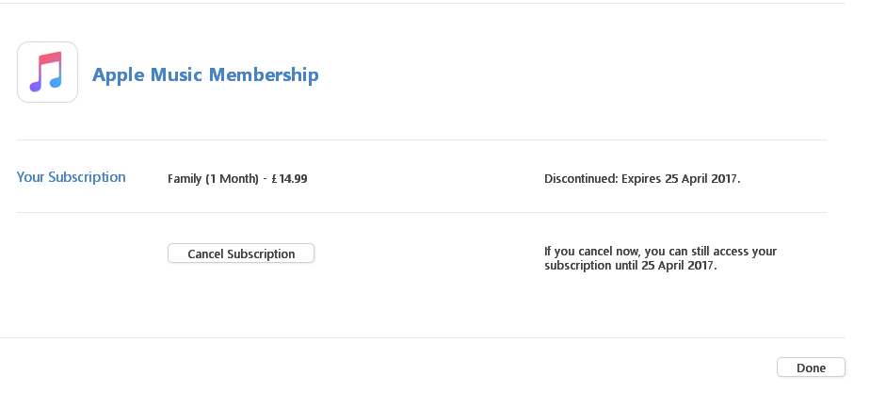Click 'subscription until 25 April 2017' line

tap(630, 266)
